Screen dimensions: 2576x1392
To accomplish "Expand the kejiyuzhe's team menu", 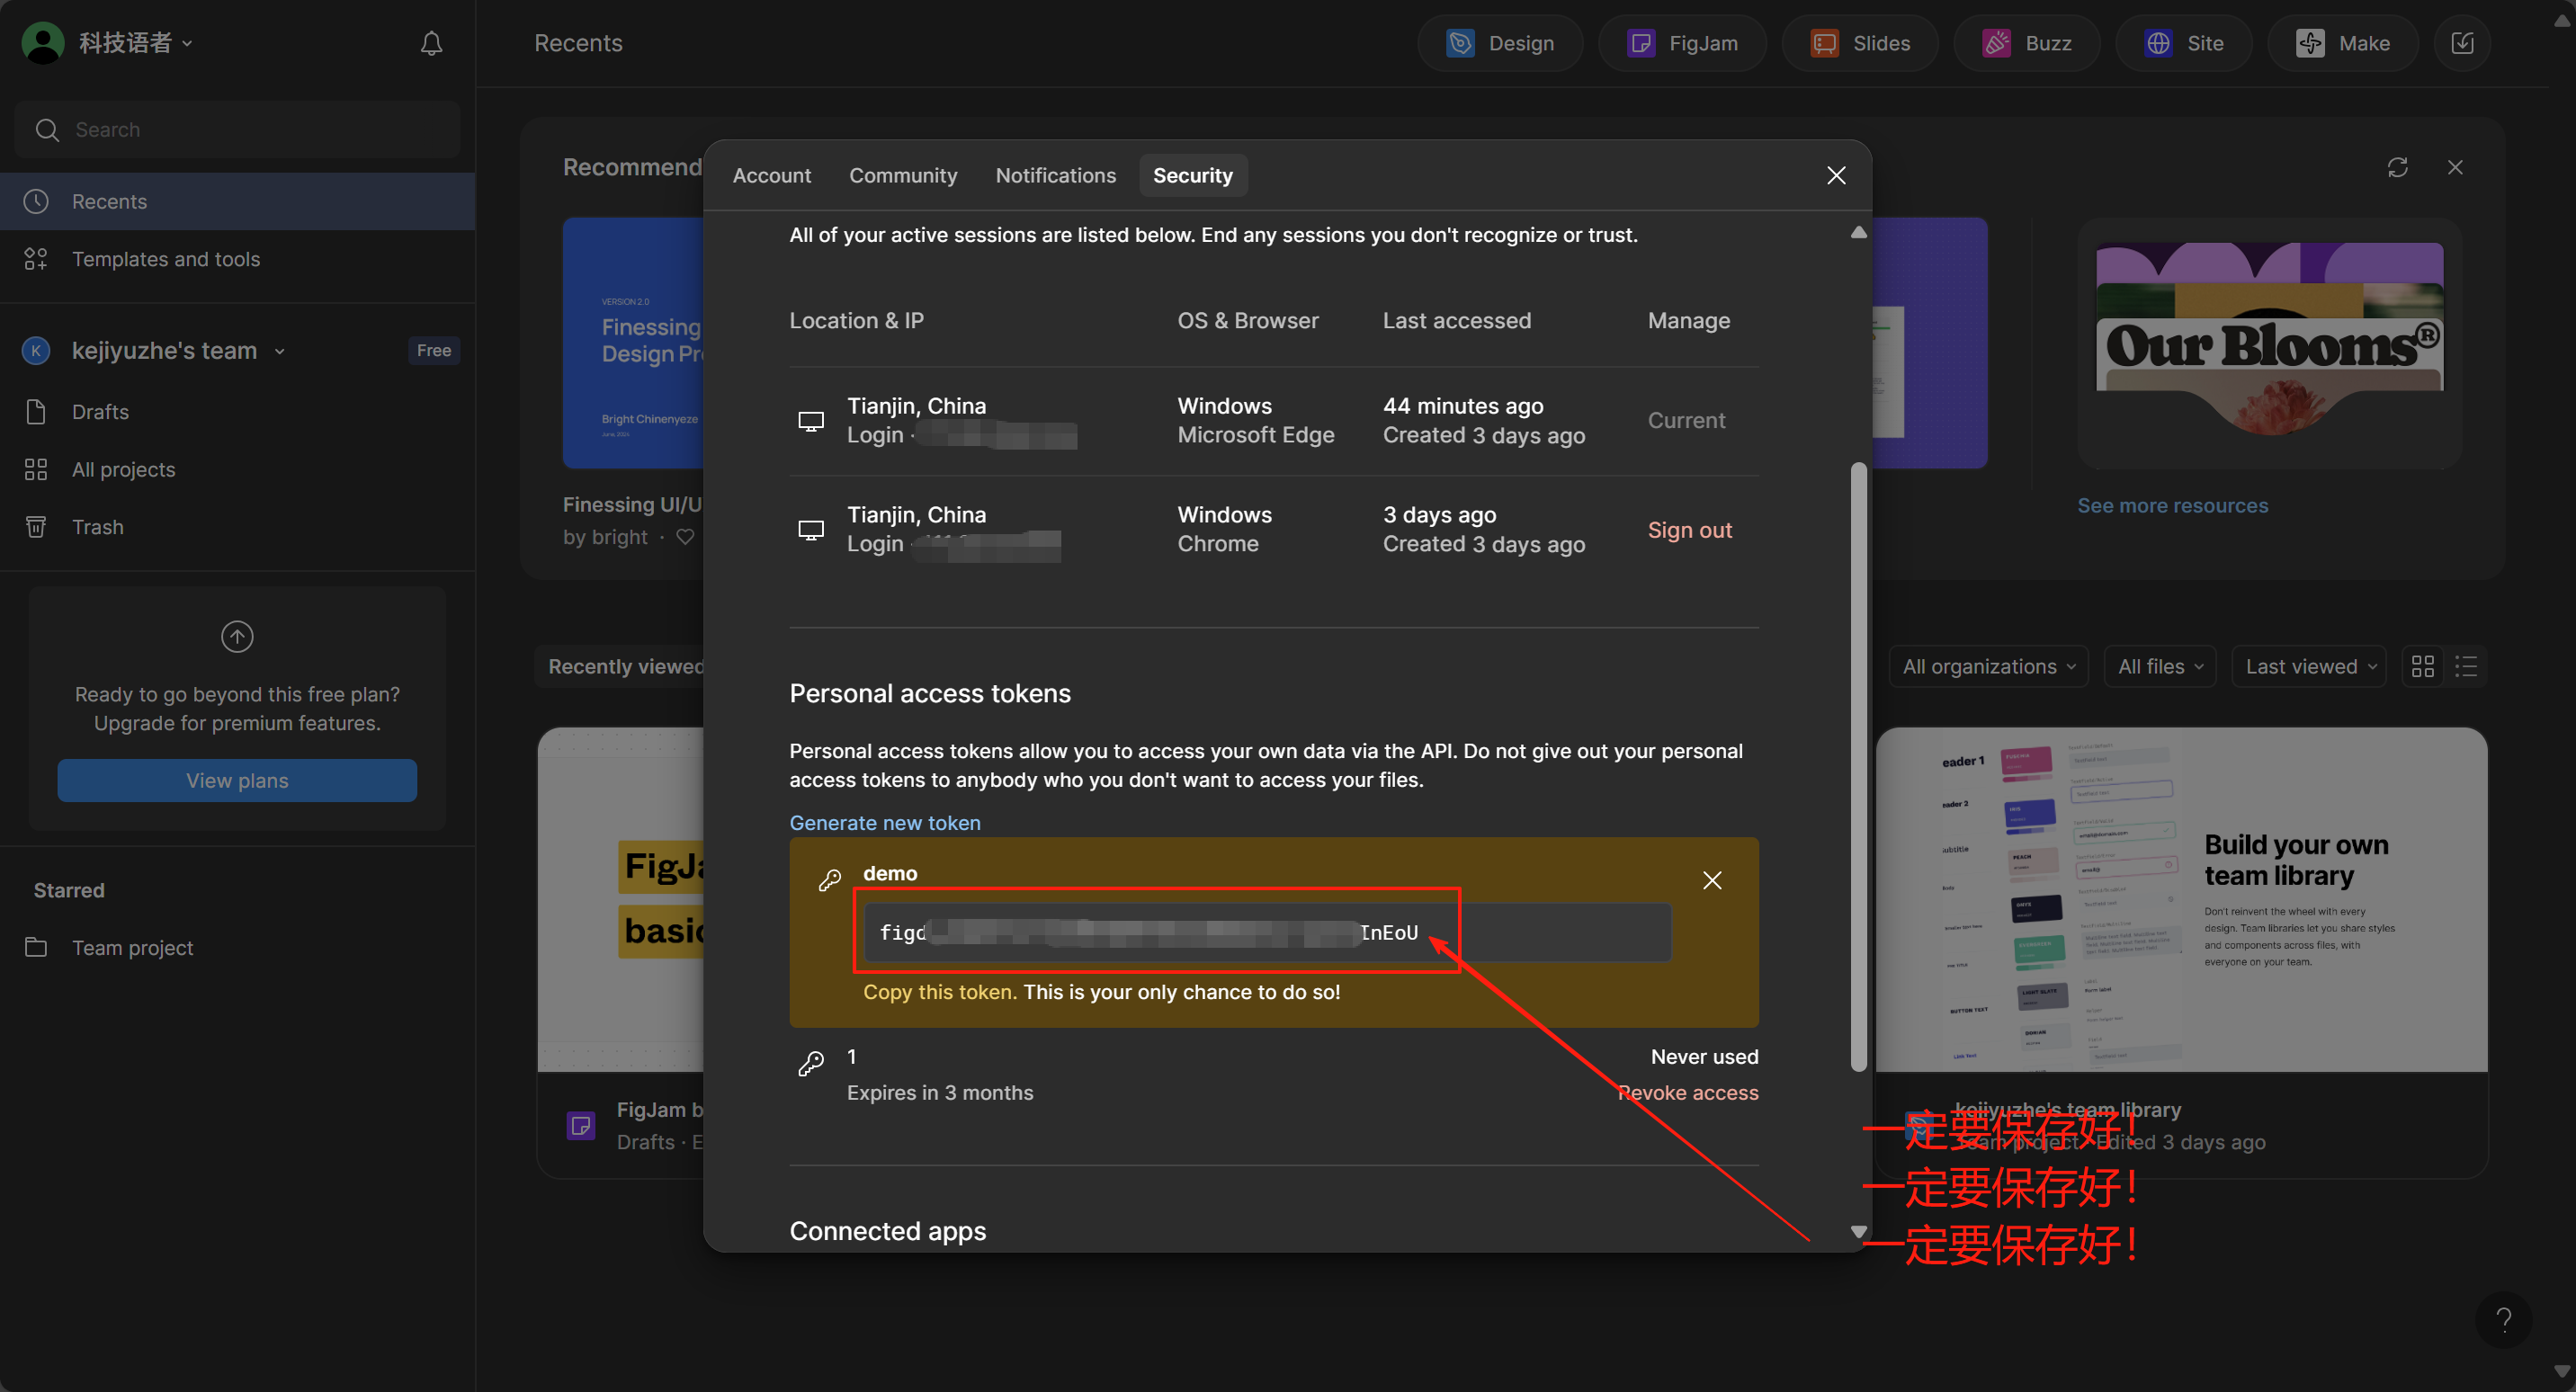I will coord(178,350).
